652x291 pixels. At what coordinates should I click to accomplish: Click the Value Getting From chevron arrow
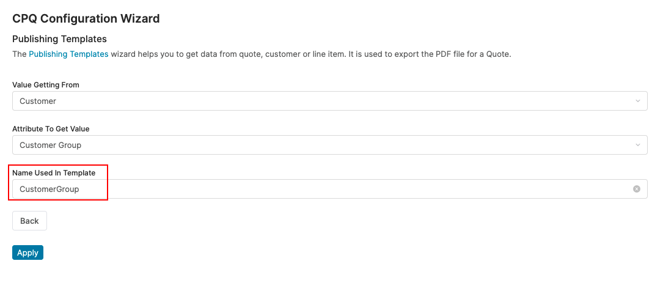click(637, 101)
